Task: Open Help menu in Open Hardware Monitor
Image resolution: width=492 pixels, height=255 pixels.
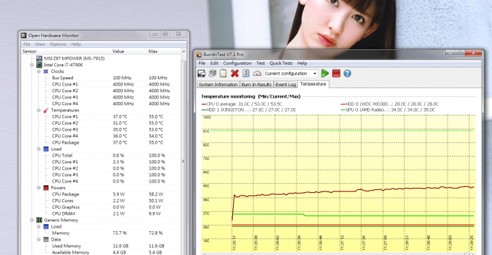Action: pyautogui.click(x=76, y=44)
